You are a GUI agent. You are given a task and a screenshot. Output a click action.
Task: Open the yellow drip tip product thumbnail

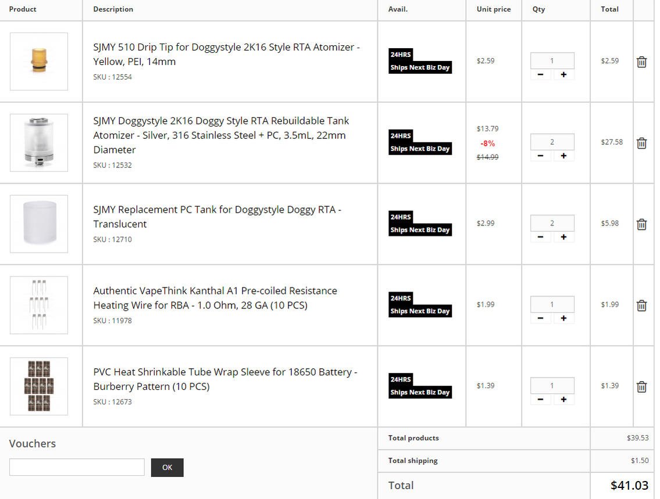[x=39, y=62]
